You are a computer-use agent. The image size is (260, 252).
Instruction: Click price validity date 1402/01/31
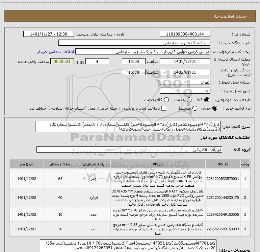point(185,72)
